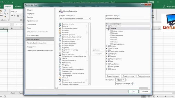
Task: Expand Шрифт group in tree
Action: click(x=111, y=33)
